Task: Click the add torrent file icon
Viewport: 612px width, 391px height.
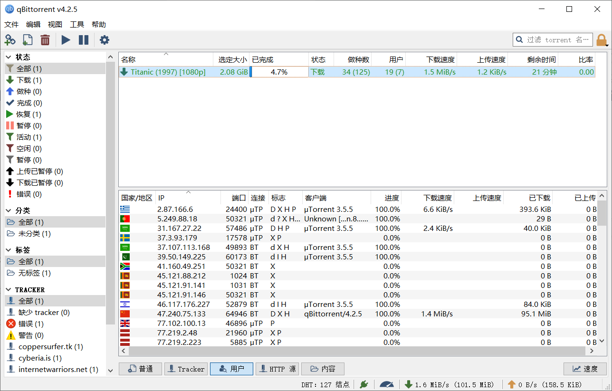Action: (x=28, y=40)
